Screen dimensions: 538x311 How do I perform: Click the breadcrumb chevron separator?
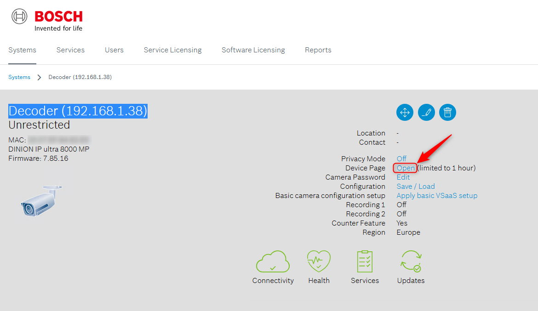pos(39,77)
